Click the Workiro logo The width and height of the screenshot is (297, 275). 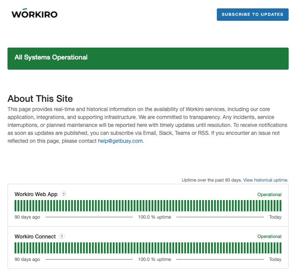(x=34, y=14)
